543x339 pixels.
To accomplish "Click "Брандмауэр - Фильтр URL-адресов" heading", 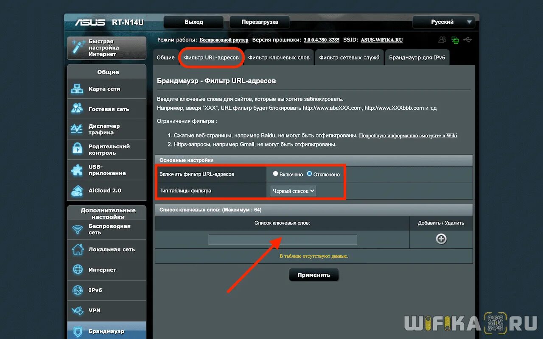I will click(216, 81).
